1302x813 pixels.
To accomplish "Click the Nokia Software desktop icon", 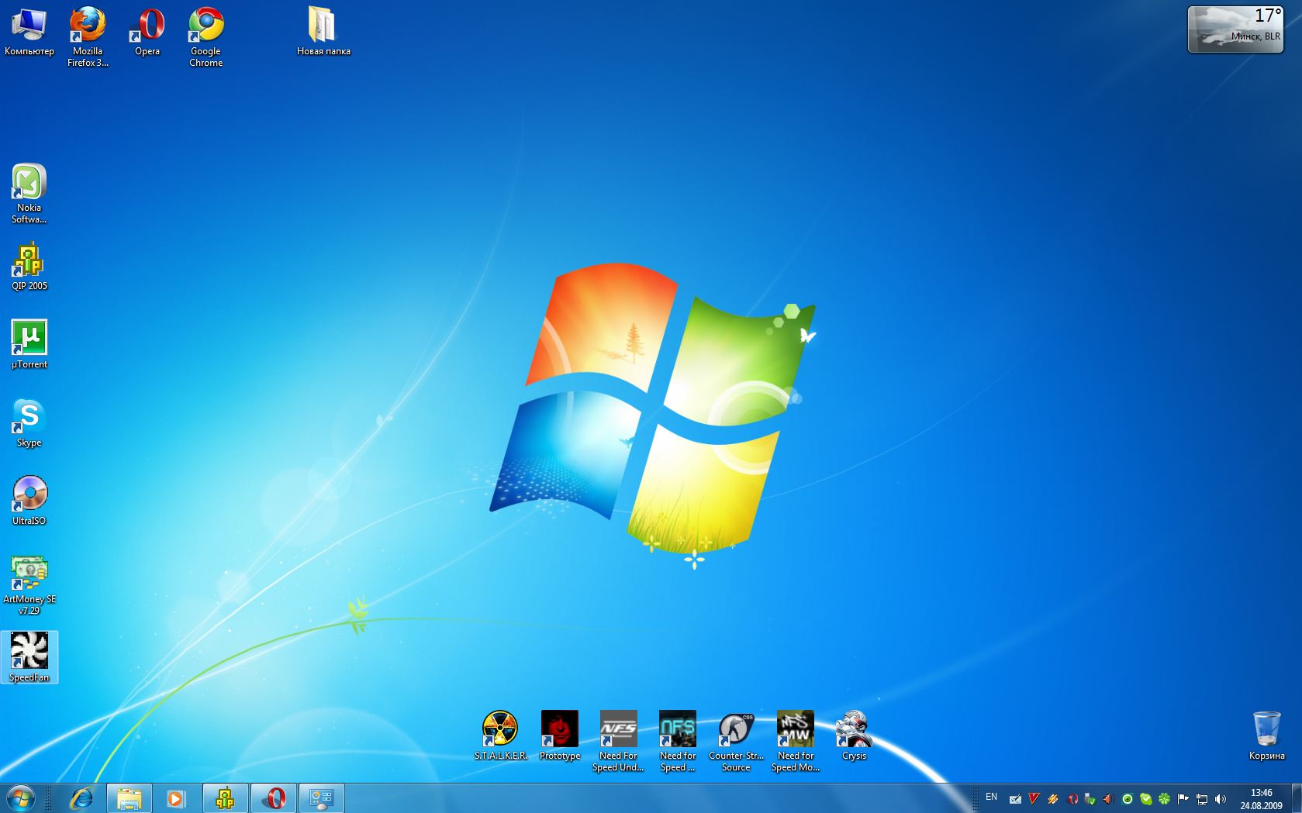I will click(29, 183).
